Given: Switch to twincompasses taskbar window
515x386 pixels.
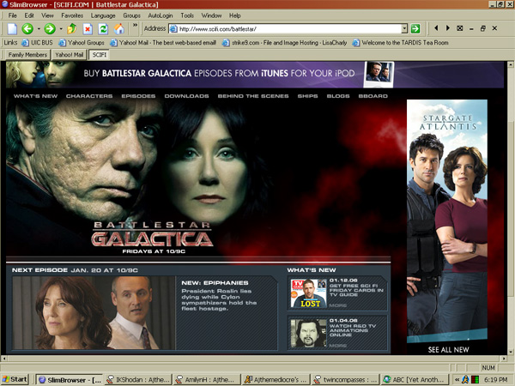Looking at the screenshot, I should [345, 380].
